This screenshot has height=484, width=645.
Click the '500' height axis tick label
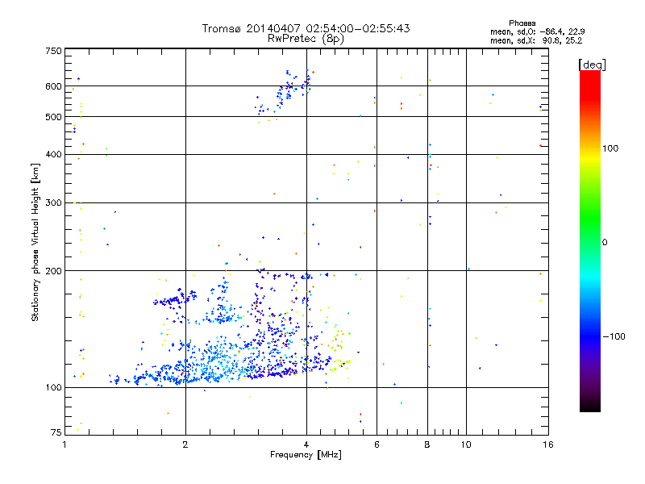tap(53, 117)
